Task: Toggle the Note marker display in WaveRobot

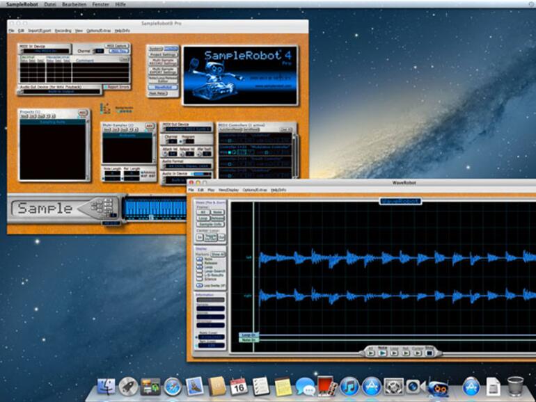Action: [199, 259]
